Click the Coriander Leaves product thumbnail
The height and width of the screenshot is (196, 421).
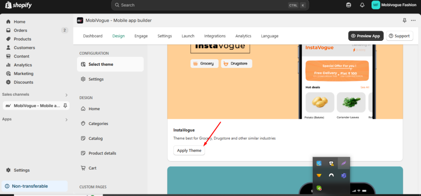click(351, 102)
